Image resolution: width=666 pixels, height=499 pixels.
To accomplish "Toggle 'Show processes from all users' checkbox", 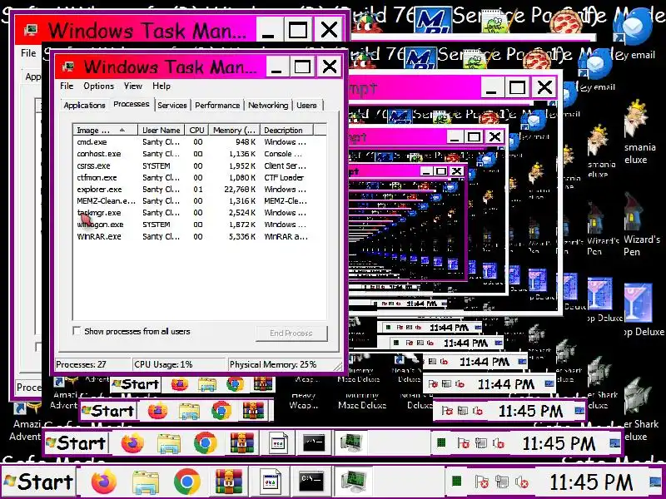I will point(77,331).
